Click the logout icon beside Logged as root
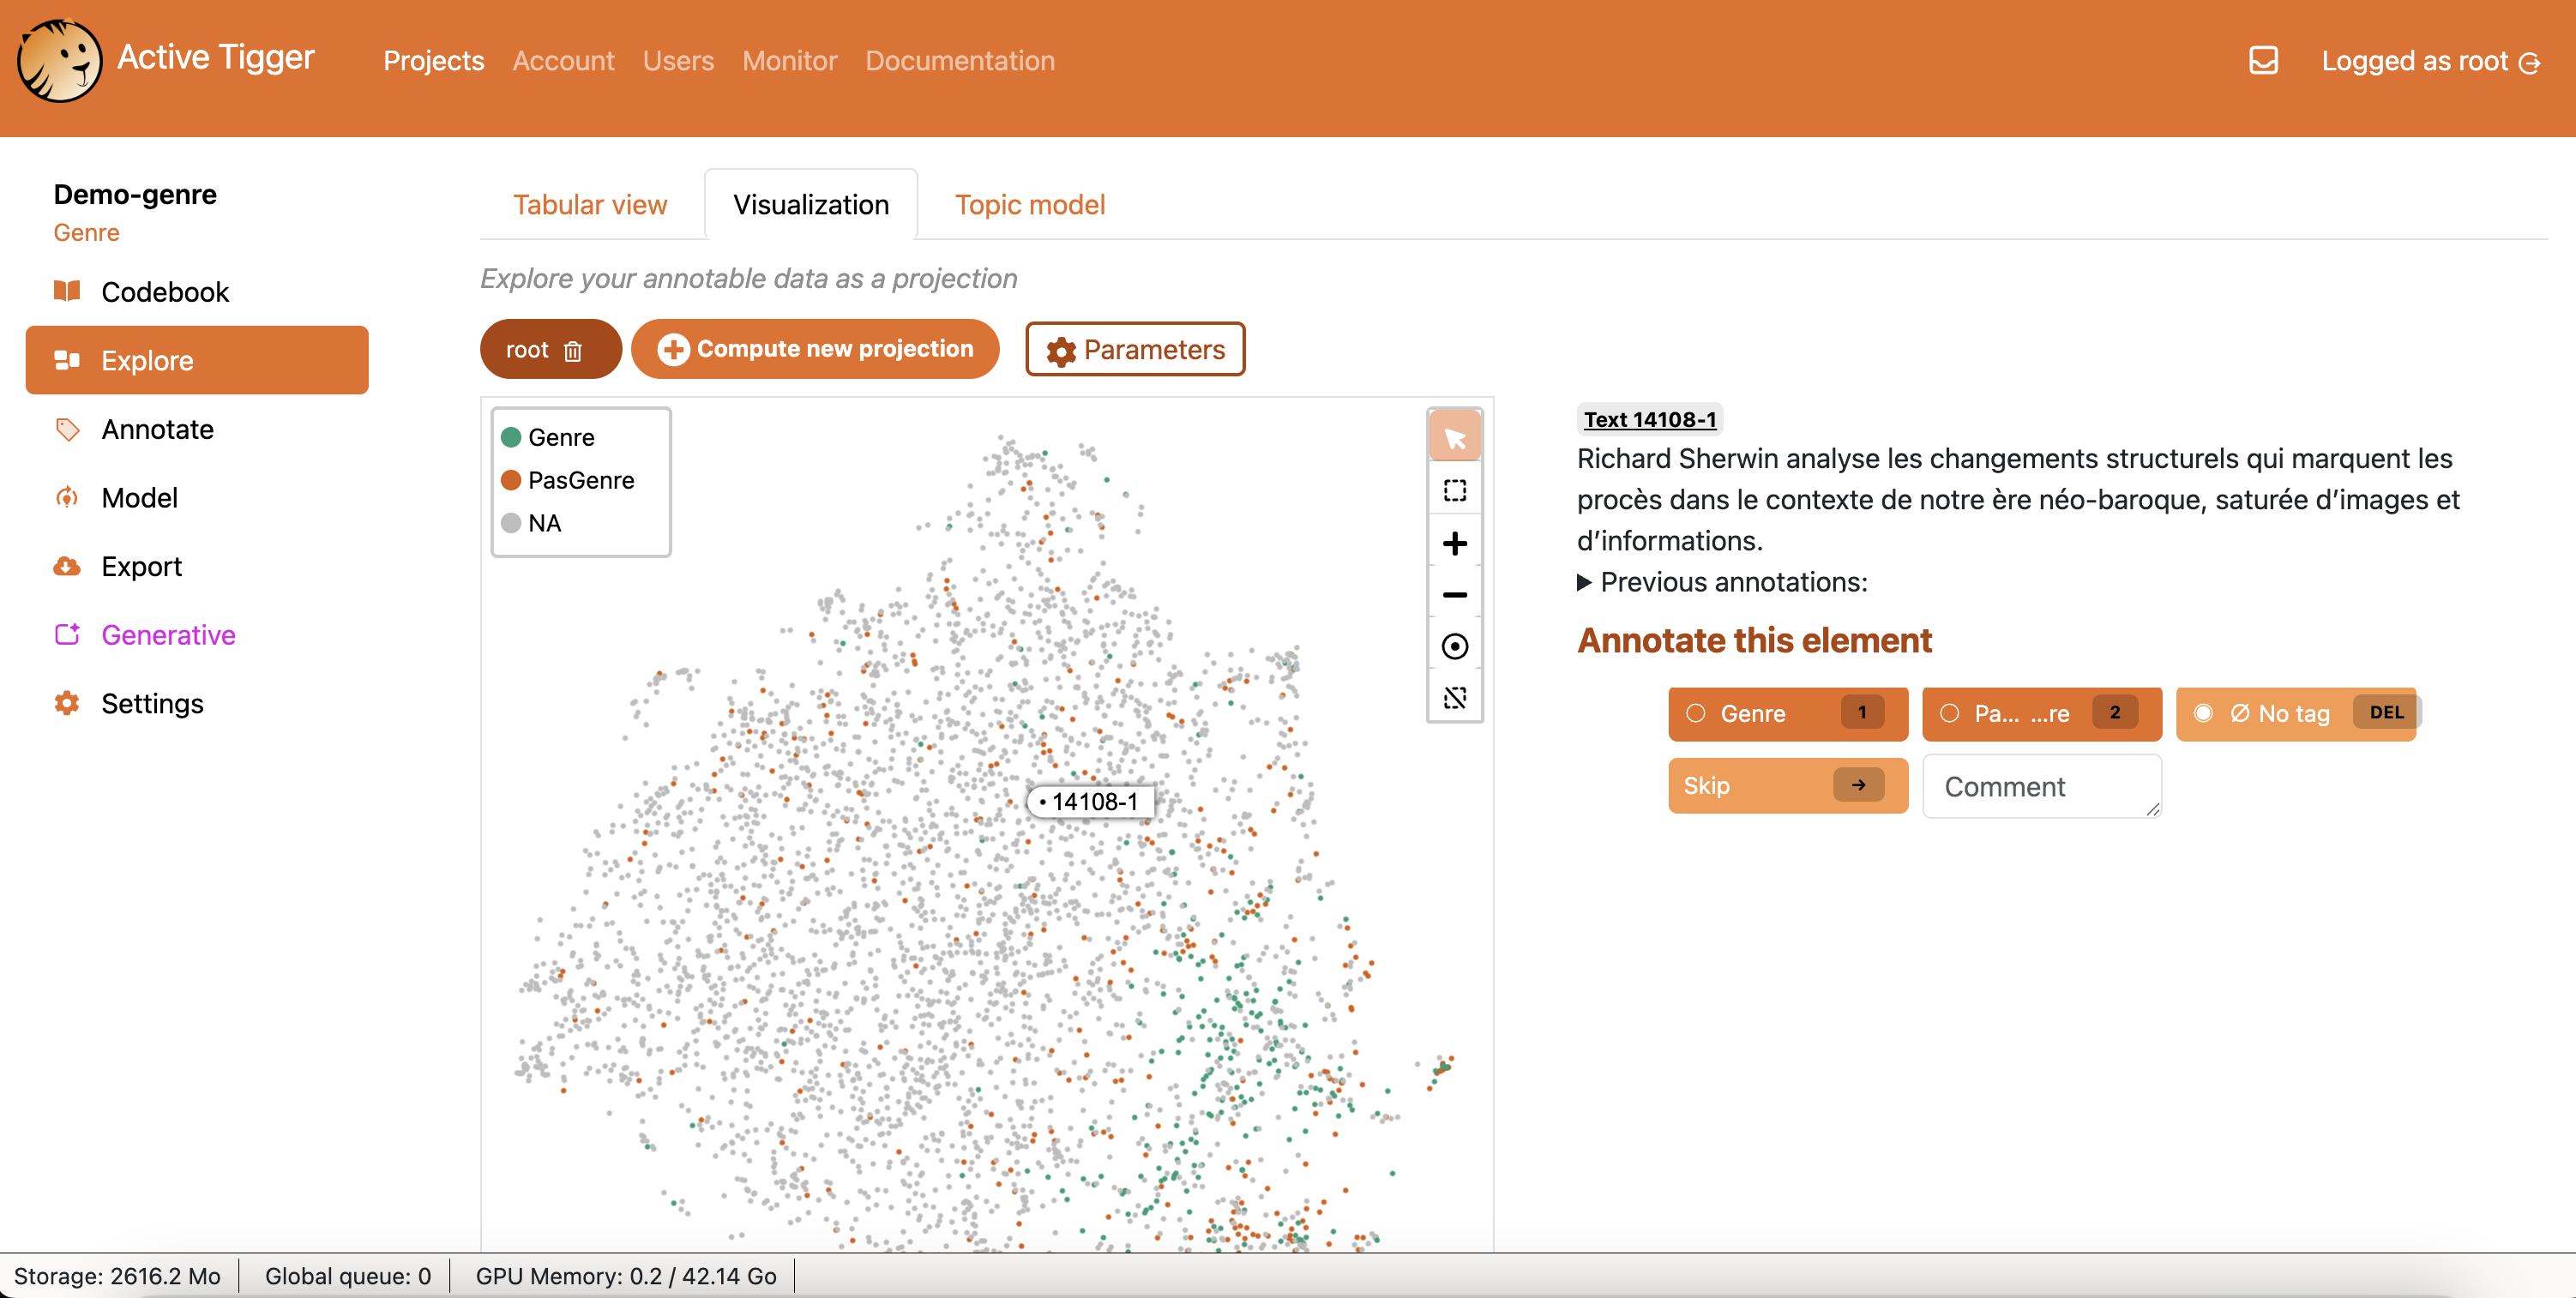 coord(2530,63)
